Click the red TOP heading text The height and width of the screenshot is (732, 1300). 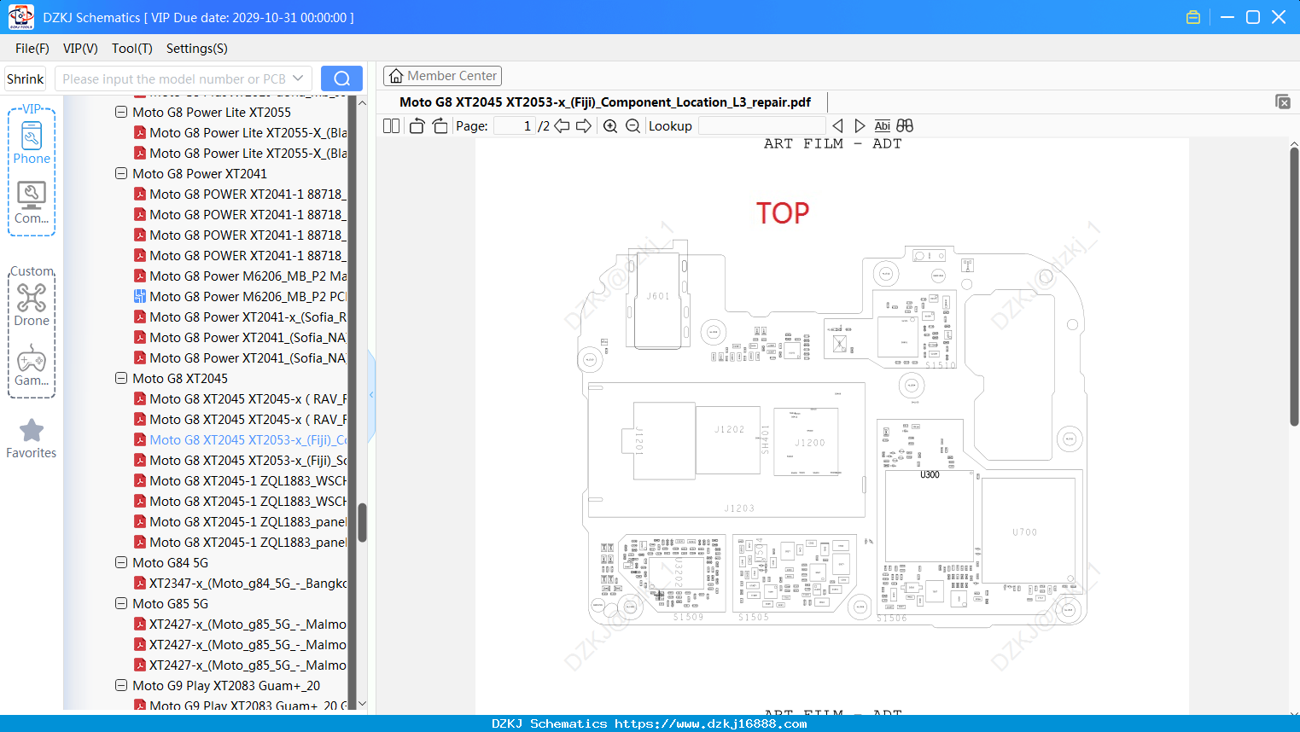pyautogui.click(x=783, y=212)
